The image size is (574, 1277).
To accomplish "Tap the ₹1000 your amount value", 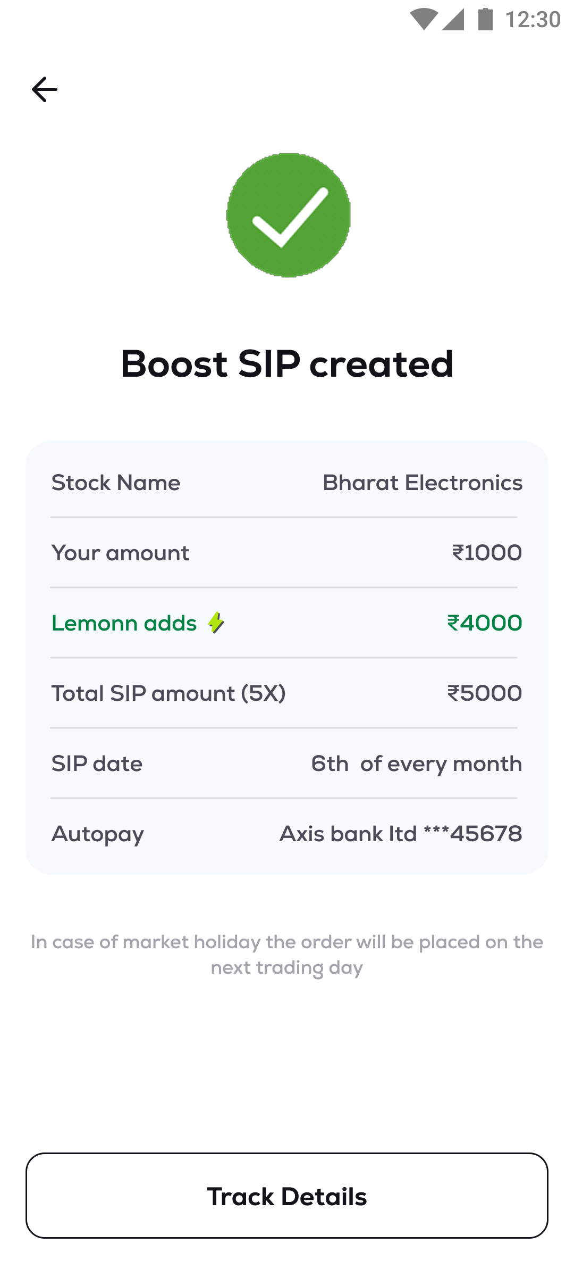I will 487,553.
